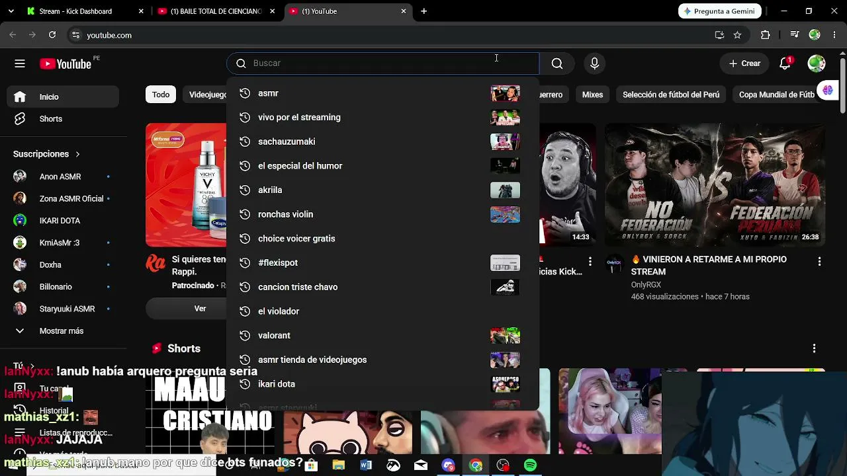
Task: Select Copa Mundial de Fútbol chip
Action: [777, 95]
